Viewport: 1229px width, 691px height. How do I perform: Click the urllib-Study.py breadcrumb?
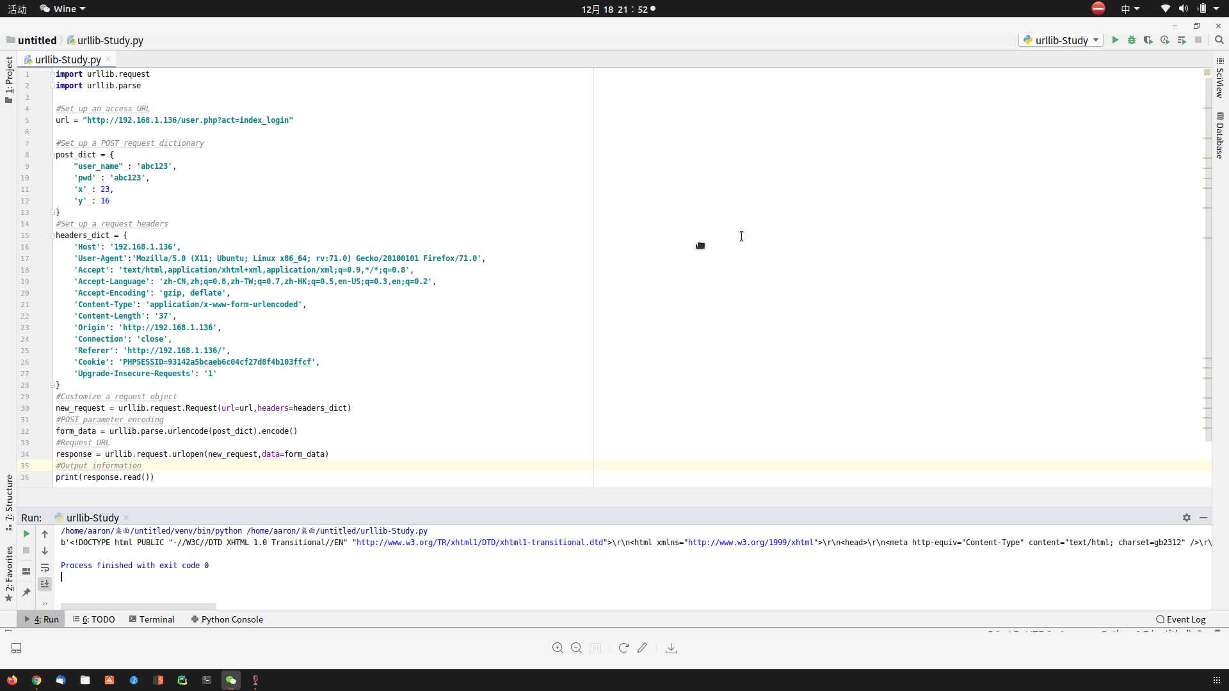[x=105, y=40]
